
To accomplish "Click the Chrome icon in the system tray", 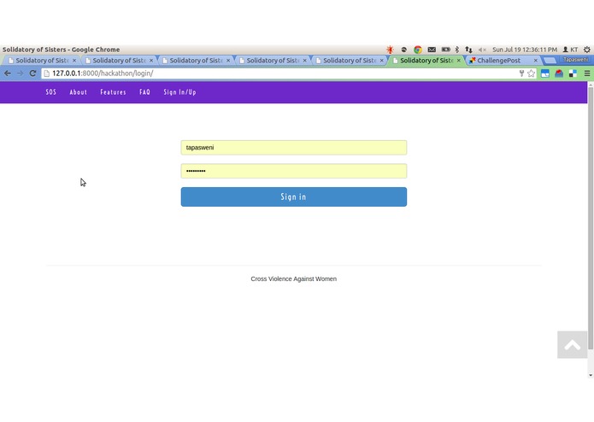I will [x=418, y=50].
